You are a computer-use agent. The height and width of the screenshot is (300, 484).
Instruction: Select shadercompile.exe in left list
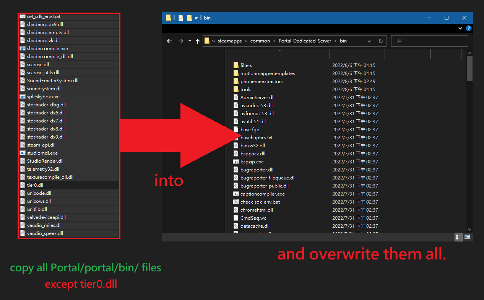[69, 48]
